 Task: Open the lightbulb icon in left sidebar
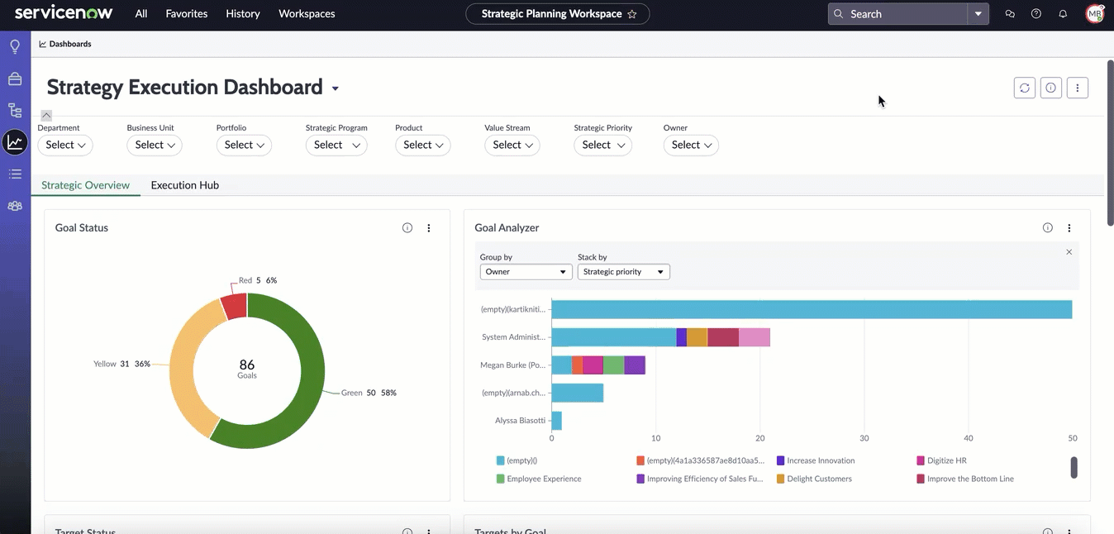coord(15,47)
